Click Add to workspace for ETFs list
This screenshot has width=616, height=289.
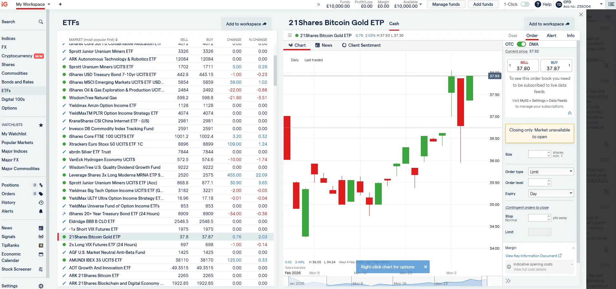(x=246, y=24)
